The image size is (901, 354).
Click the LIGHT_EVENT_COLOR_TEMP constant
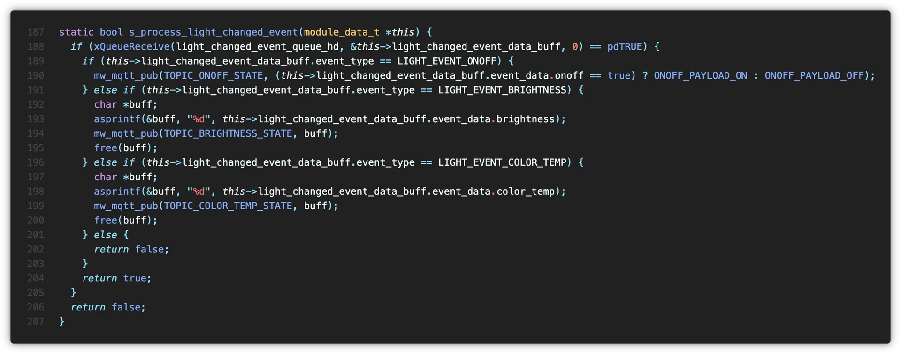[x=502, y=162]
